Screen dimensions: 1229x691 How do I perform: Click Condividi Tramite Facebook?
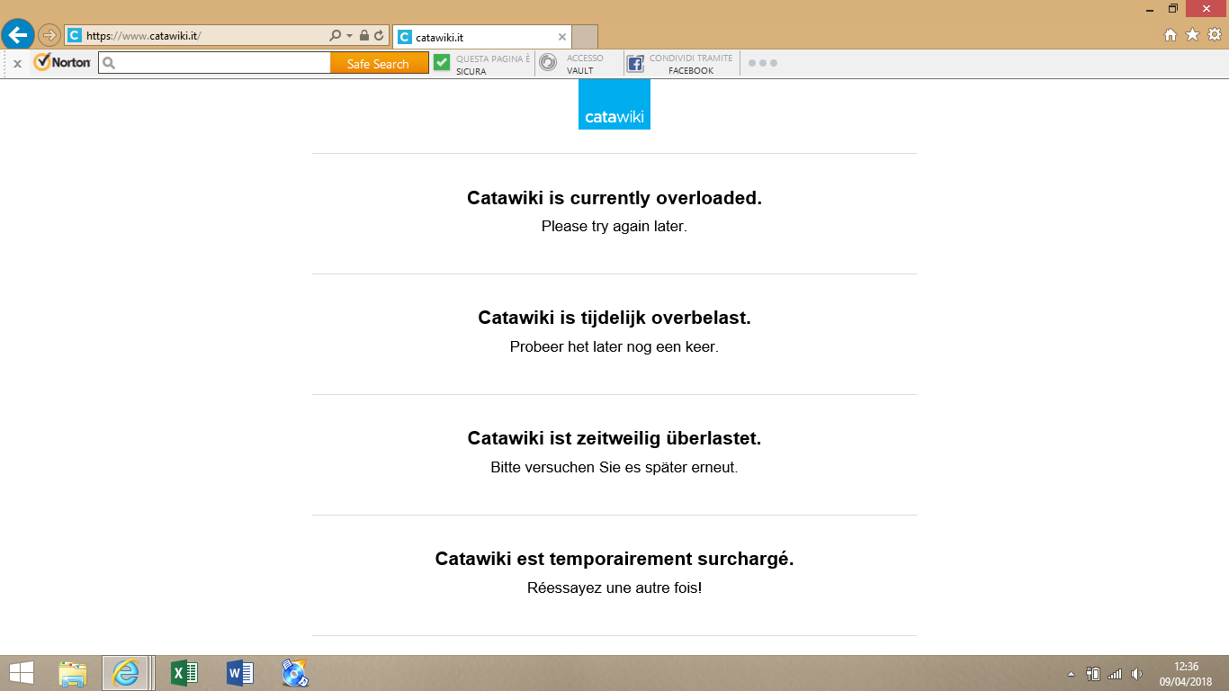(x=691, y=64)
